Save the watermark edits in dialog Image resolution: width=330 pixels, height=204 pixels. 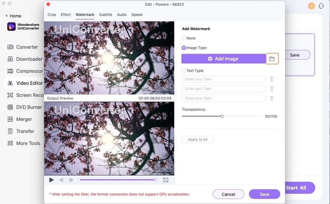[264, 194]
